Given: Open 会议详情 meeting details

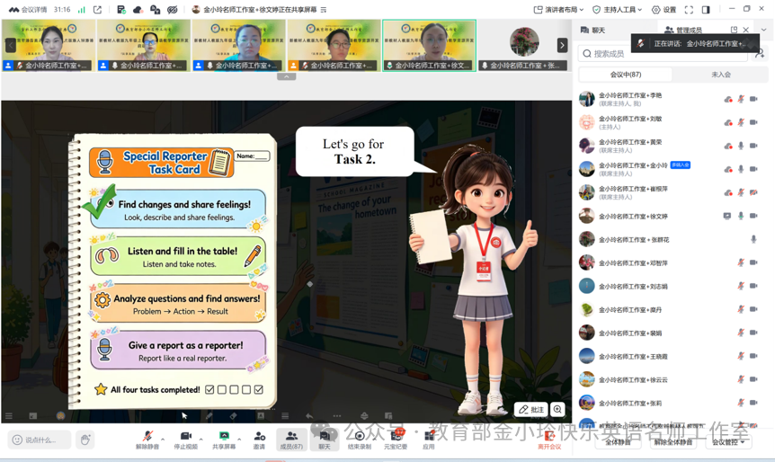Looking at the screenshot, I should pyautogui.click(x=29, y=9).
